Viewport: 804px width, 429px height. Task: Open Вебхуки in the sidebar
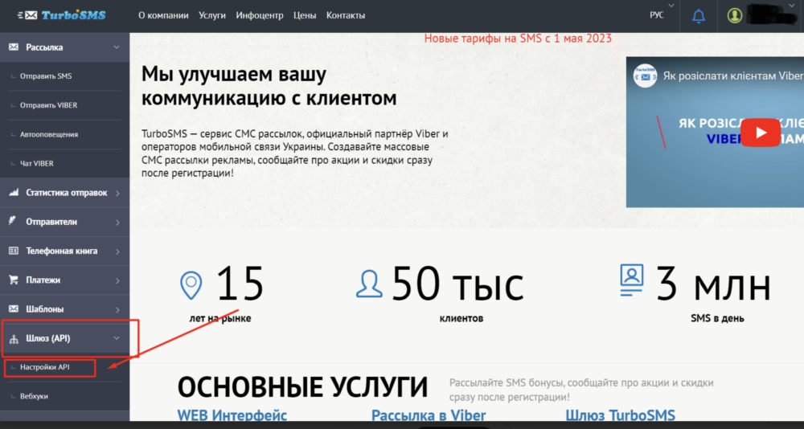pos(35,396)
